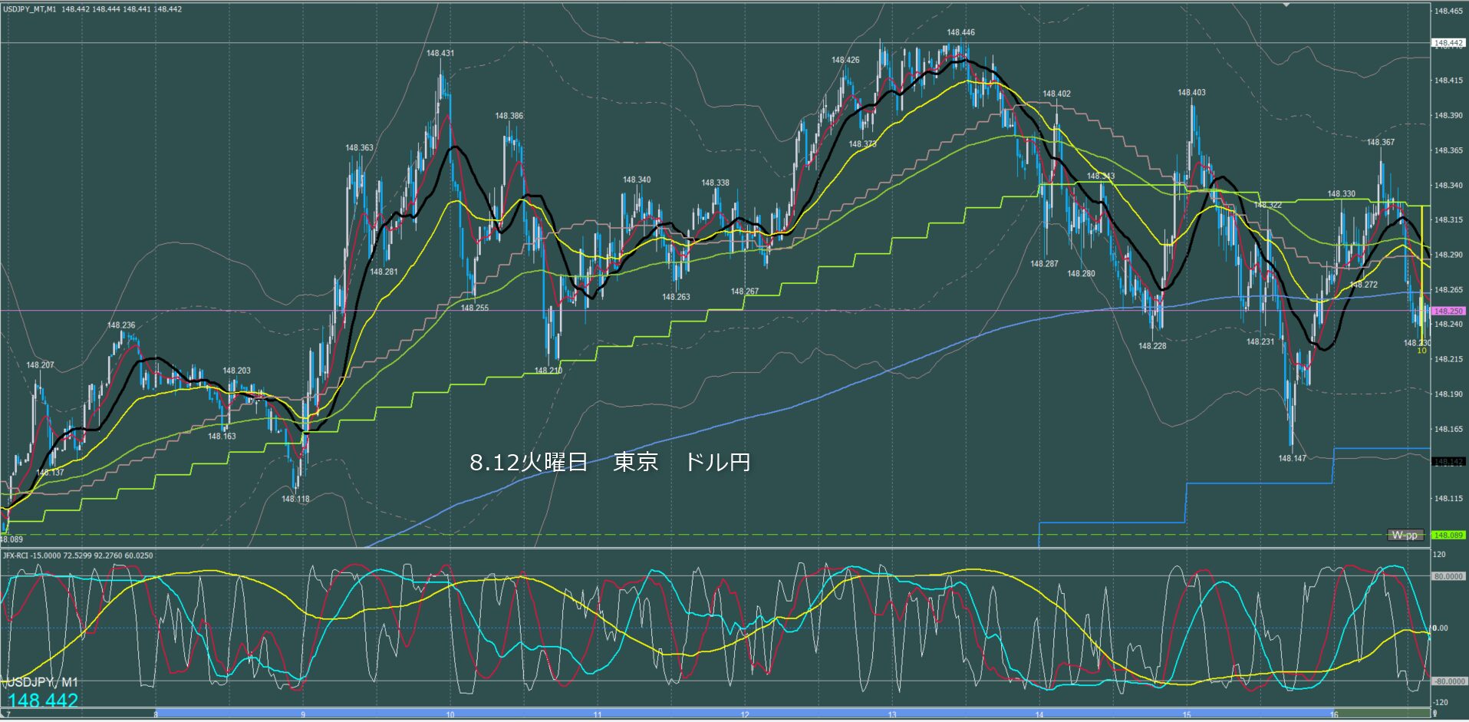This screenshot has height=722, width=1469.
Task: Select the RCI 80.0000 level tag
Action: pyautogui.click(x=1448, y=576)
